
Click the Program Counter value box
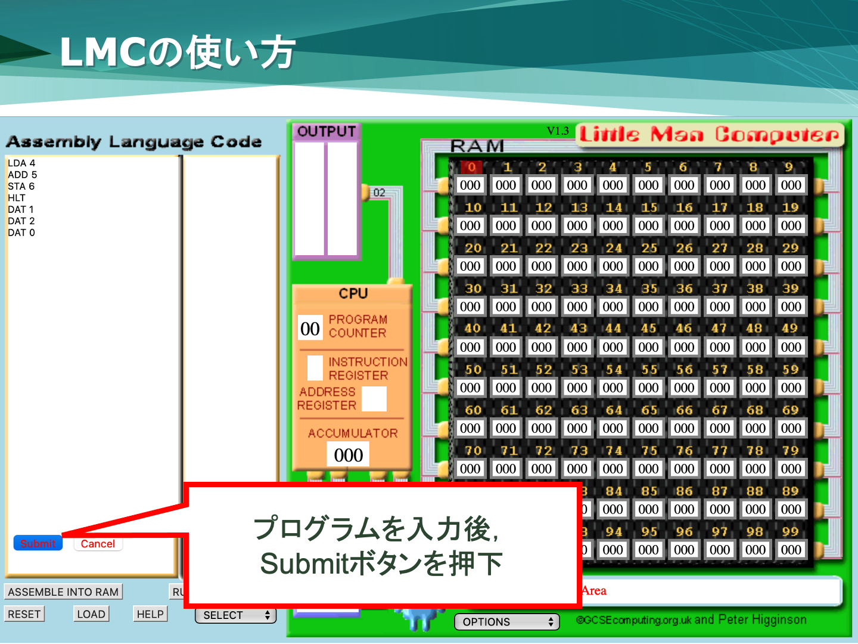point(310,329)
